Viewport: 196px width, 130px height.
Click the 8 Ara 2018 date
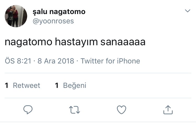[x=56, y=61]
